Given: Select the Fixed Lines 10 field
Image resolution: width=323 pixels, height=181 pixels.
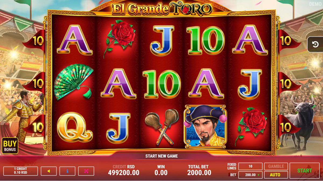Looking at the screenshot, I should (250, 166).
